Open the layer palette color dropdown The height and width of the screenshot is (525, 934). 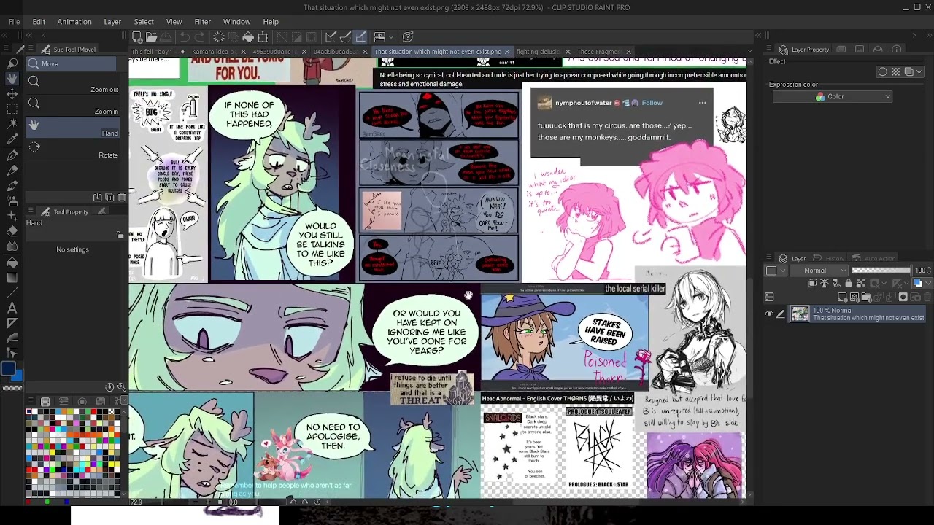pos(775,271)
